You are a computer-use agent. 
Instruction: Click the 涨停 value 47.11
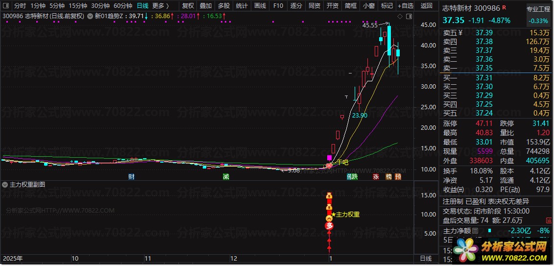point(484,123)
